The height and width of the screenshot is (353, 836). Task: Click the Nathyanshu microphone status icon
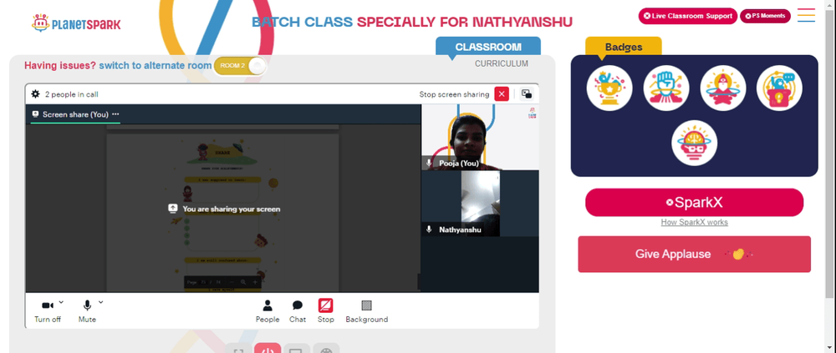click(429, 229)
